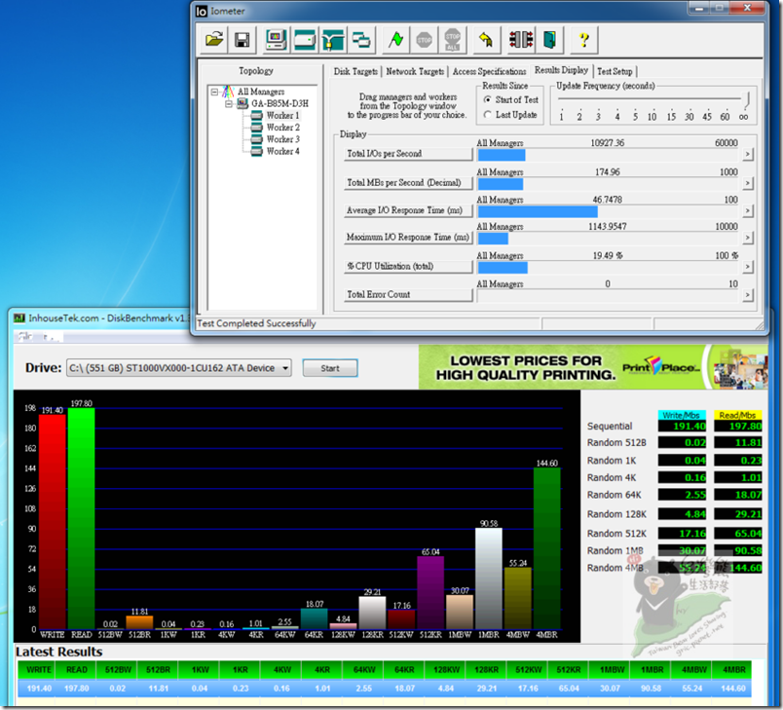The width and height of the screenshot is (783, 710).
Task: Click the Save configuration disk icon
Action: point(242,40)
